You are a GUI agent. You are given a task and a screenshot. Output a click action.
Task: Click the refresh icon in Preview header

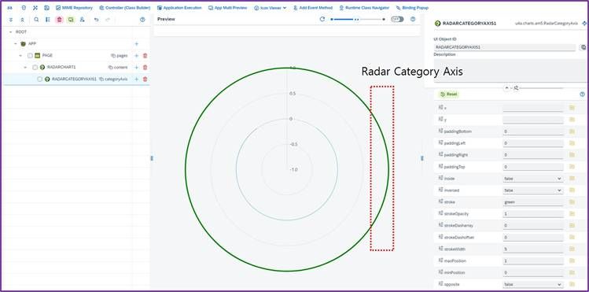point(322,19)
